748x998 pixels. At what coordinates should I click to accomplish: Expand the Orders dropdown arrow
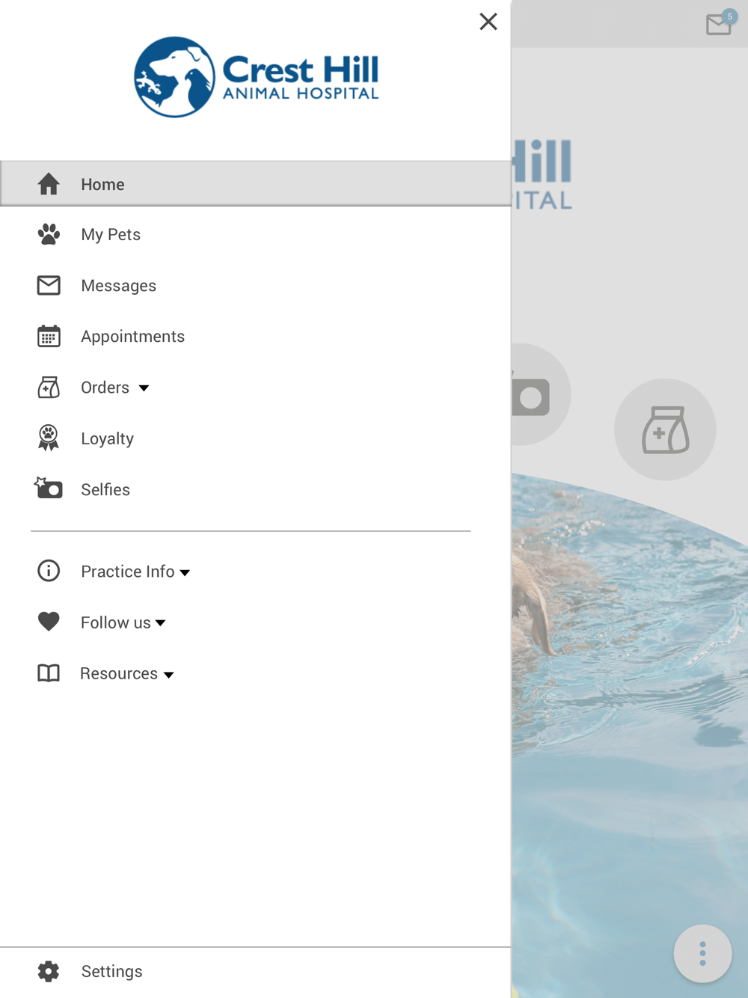[x=144, y=388]
